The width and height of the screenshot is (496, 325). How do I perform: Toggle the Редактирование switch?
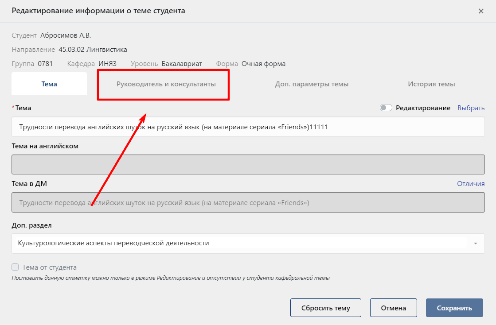[386, 108]
